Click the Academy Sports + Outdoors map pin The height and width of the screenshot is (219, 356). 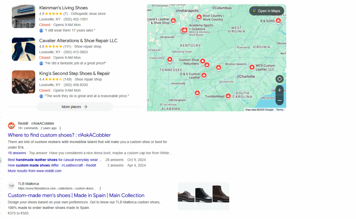click(185, 30)
